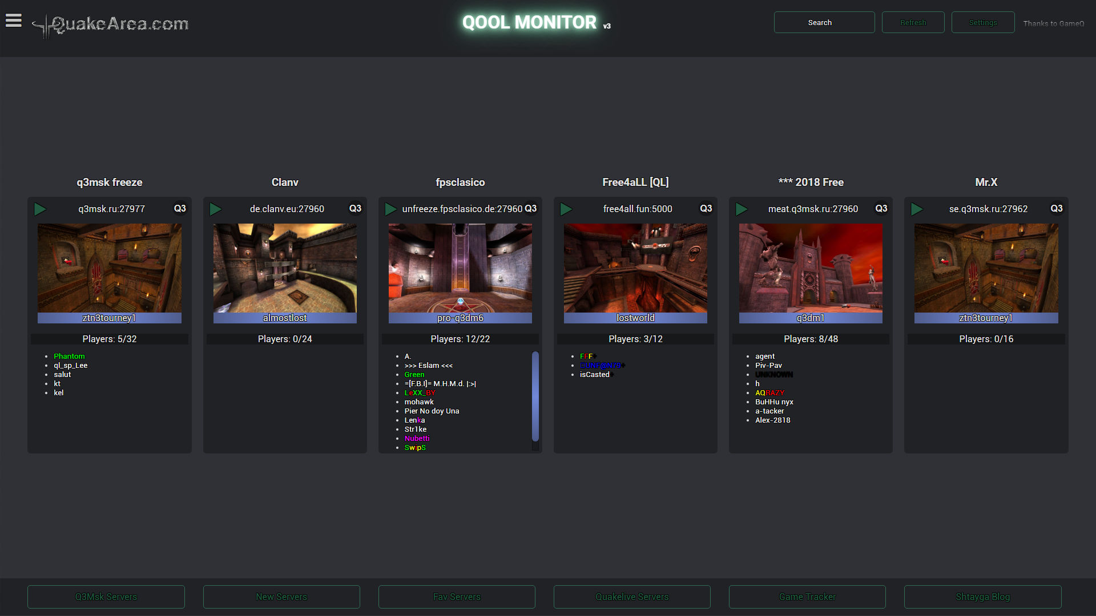Select player isCasted

point(595,375)
